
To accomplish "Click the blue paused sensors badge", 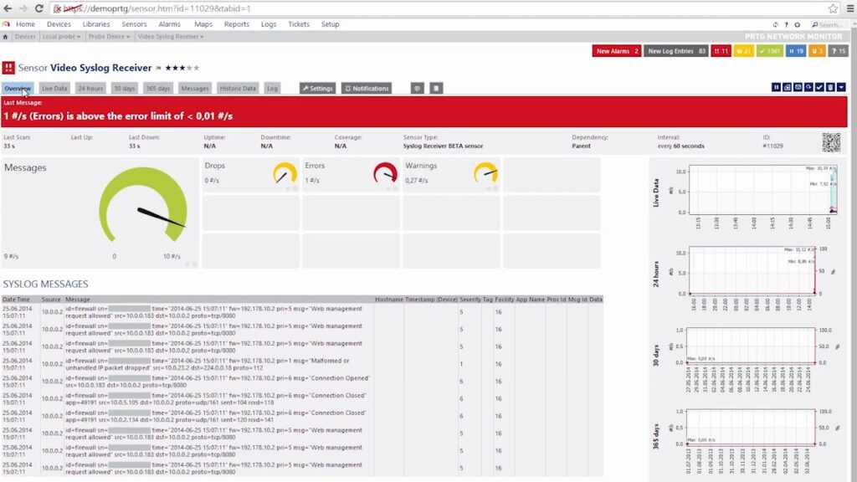I will pos(796,51).
